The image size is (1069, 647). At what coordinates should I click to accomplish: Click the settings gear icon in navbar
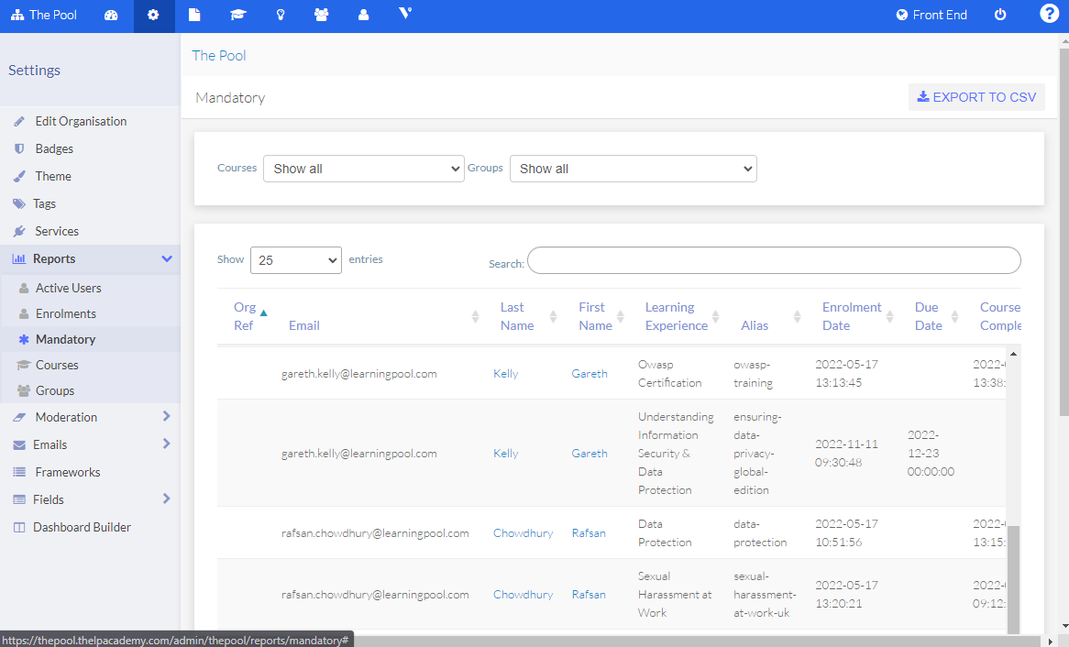tap(153, 16)
